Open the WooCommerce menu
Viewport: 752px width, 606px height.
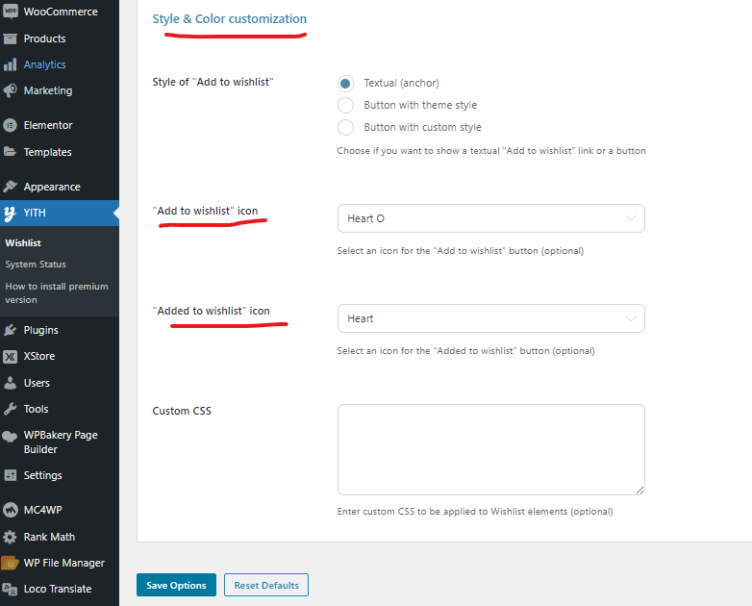(x=60, y=12)
